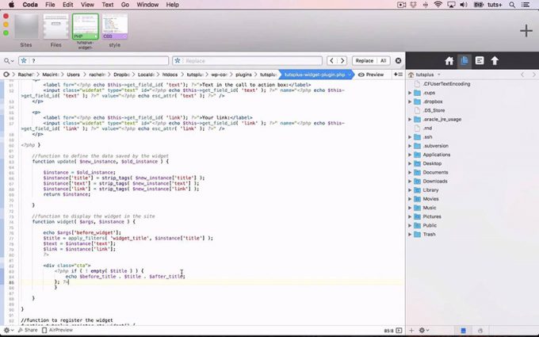Click the upload arrow icon in sidebar

click(495, 60)
